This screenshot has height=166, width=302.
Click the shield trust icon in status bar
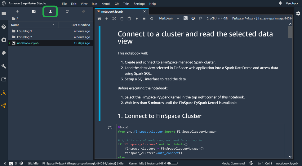coord(251,163)
